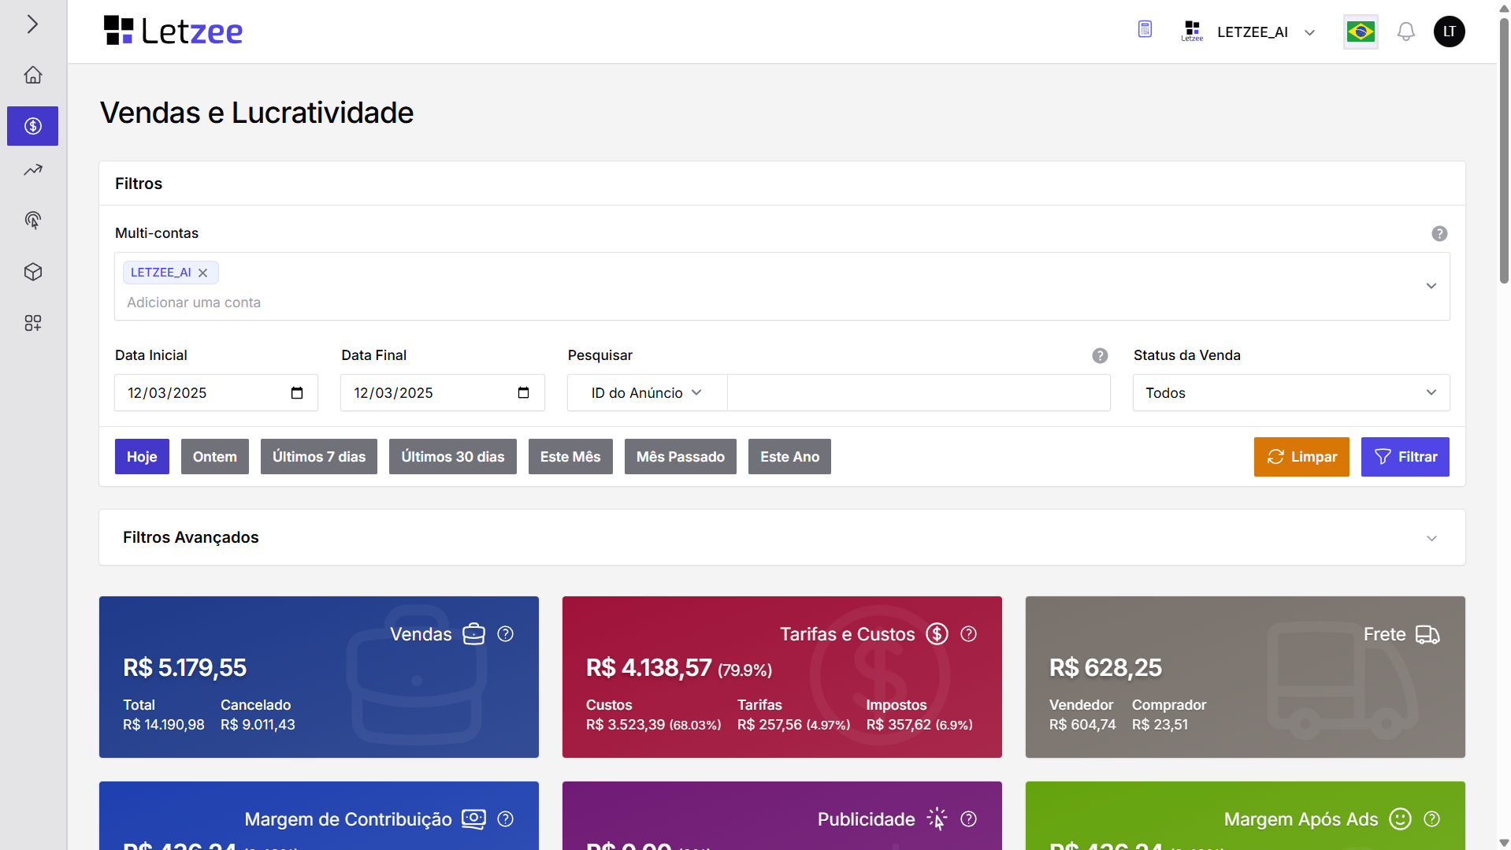Screen dimensions: 1511x850
Task: Open the products box icon in sidebar
Action: tap(32, 272)
